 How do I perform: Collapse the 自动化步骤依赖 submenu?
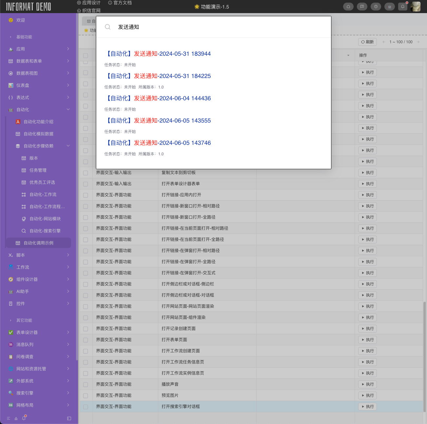(68, 146)
